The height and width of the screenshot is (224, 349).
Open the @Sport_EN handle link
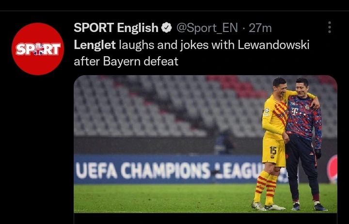(x=207, y=28)
